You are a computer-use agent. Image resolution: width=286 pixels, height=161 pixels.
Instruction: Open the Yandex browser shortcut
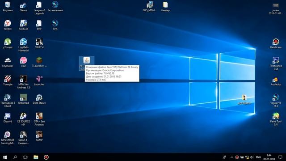click(x=8, y=25)
